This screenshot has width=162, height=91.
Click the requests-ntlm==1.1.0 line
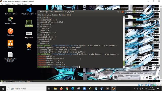(x=48, y=60)
